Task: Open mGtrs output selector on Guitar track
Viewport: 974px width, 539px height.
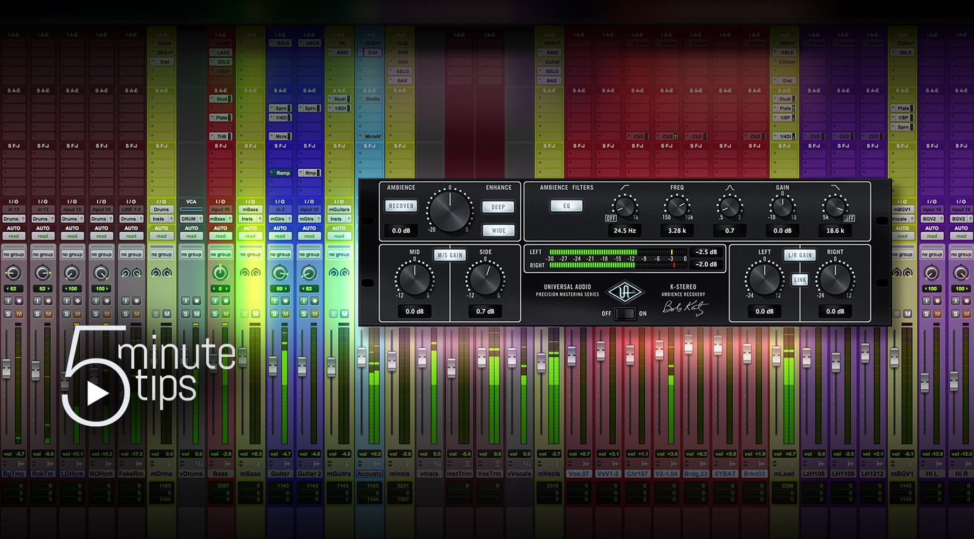Action: point(280,219)
